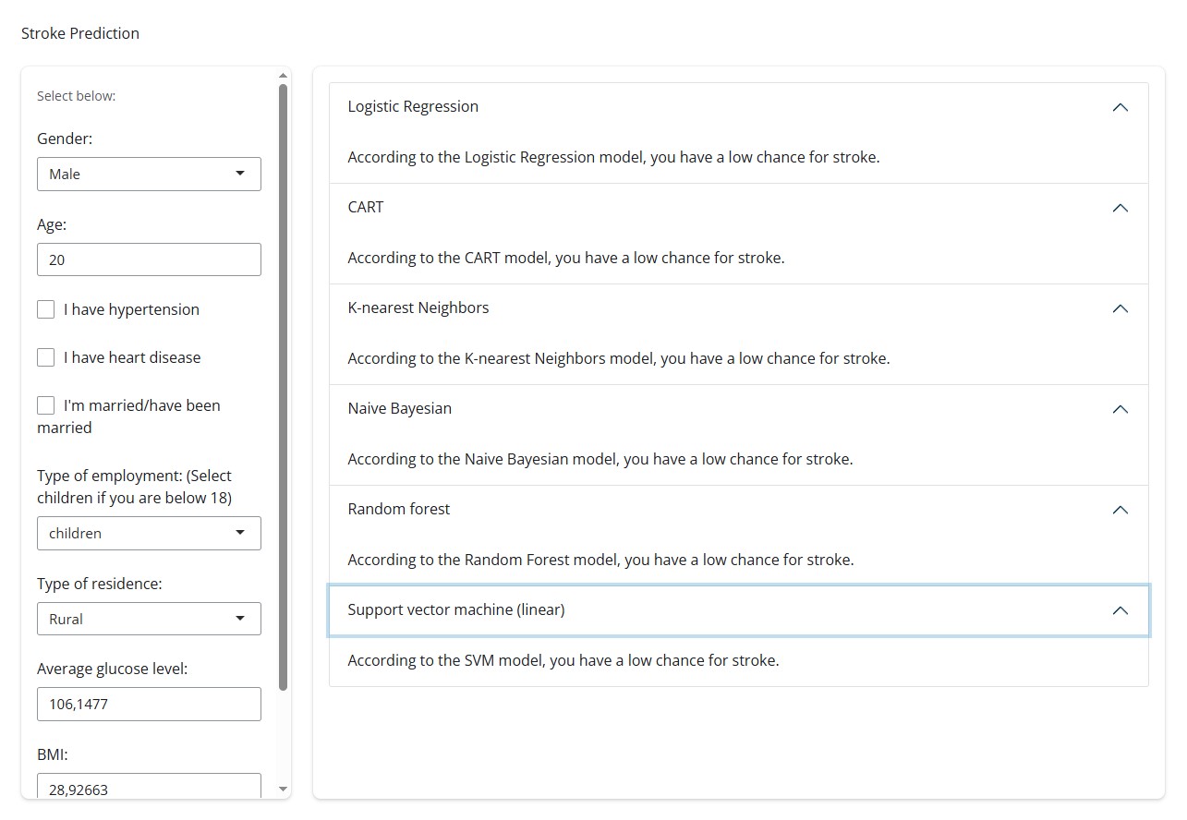Collapse the Logistic Regression chevron icon

coord(1120,107)
